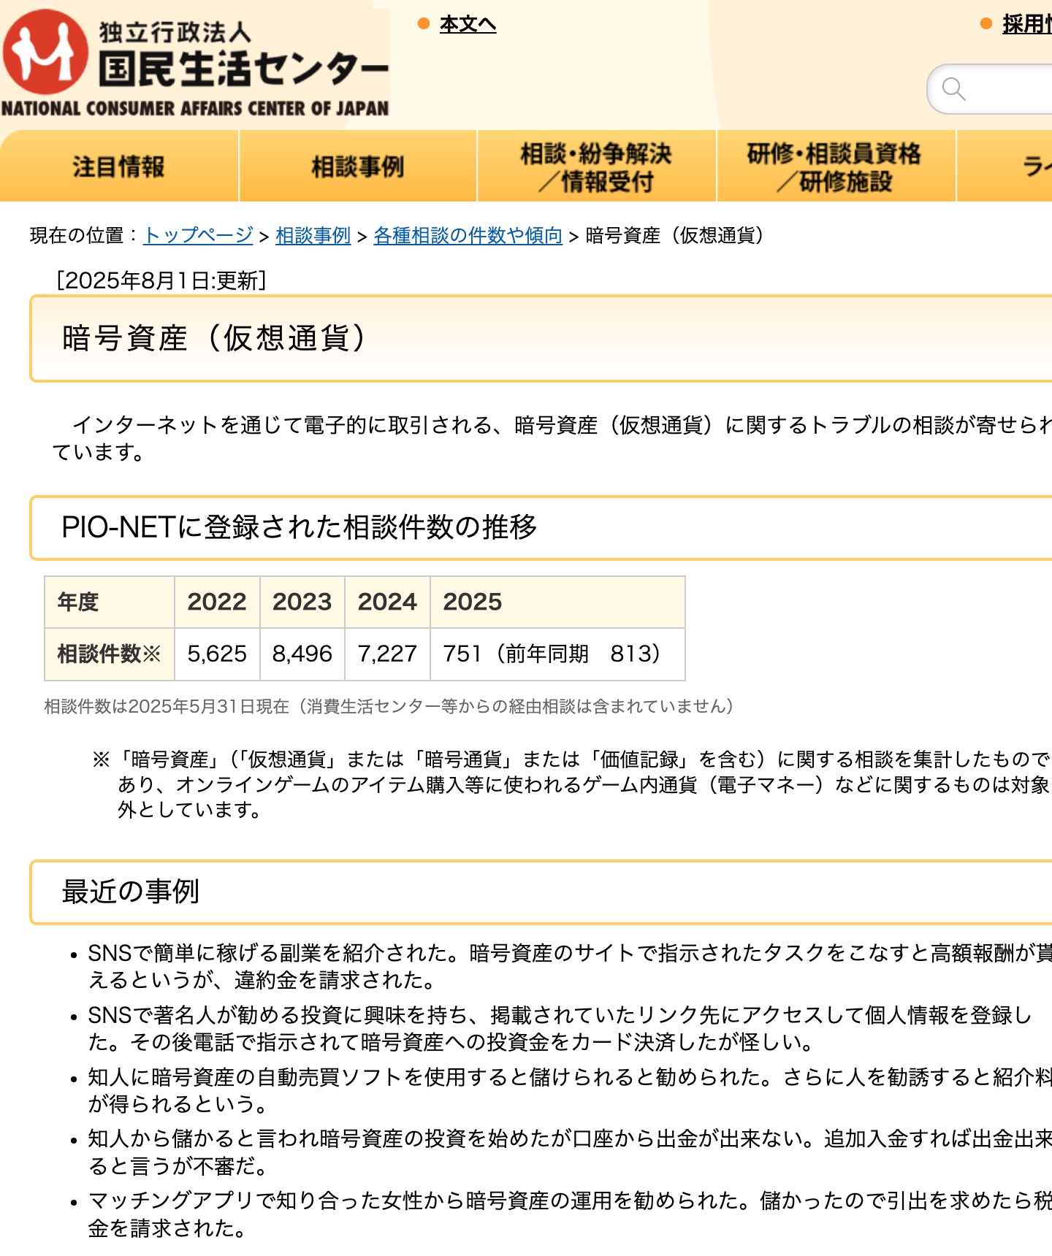Click the note 相談件数は2025年5月31日現在

389,706
